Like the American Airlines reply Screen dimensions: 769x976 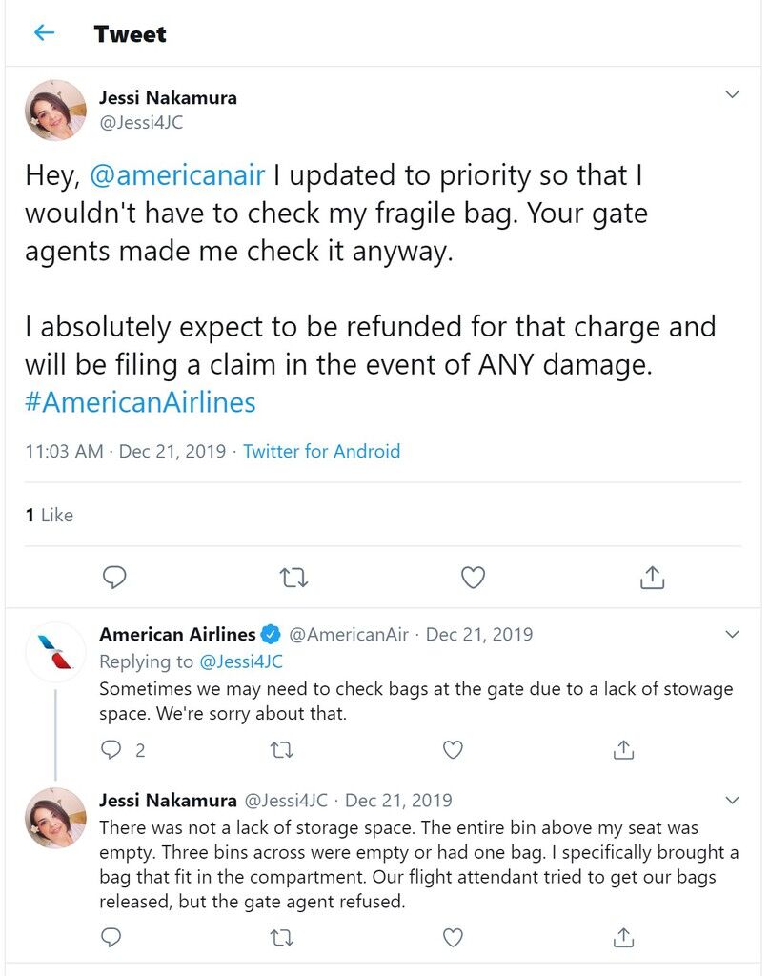[x=453, y=750]
